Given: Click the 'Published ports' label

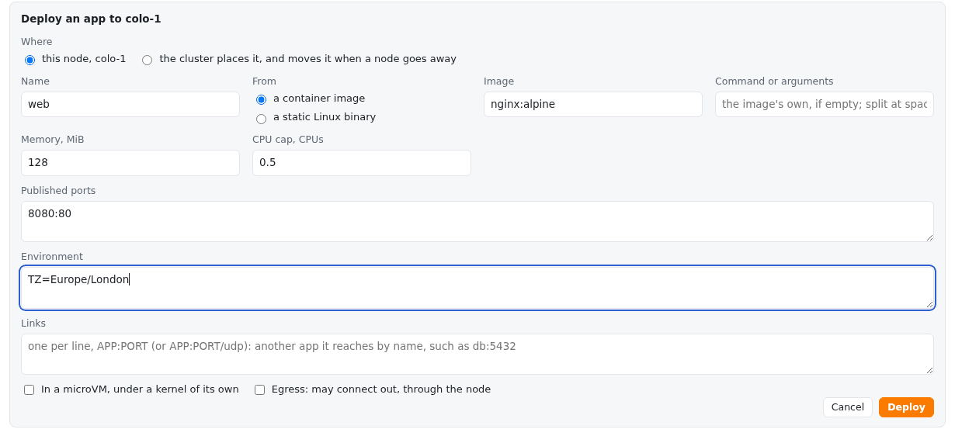Looking at the screenshot, I should pos(58,191).
